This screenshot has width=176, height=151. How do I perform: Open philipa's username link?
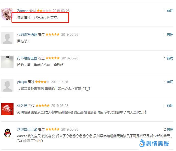pyautogui.click(x=22, y=82)
